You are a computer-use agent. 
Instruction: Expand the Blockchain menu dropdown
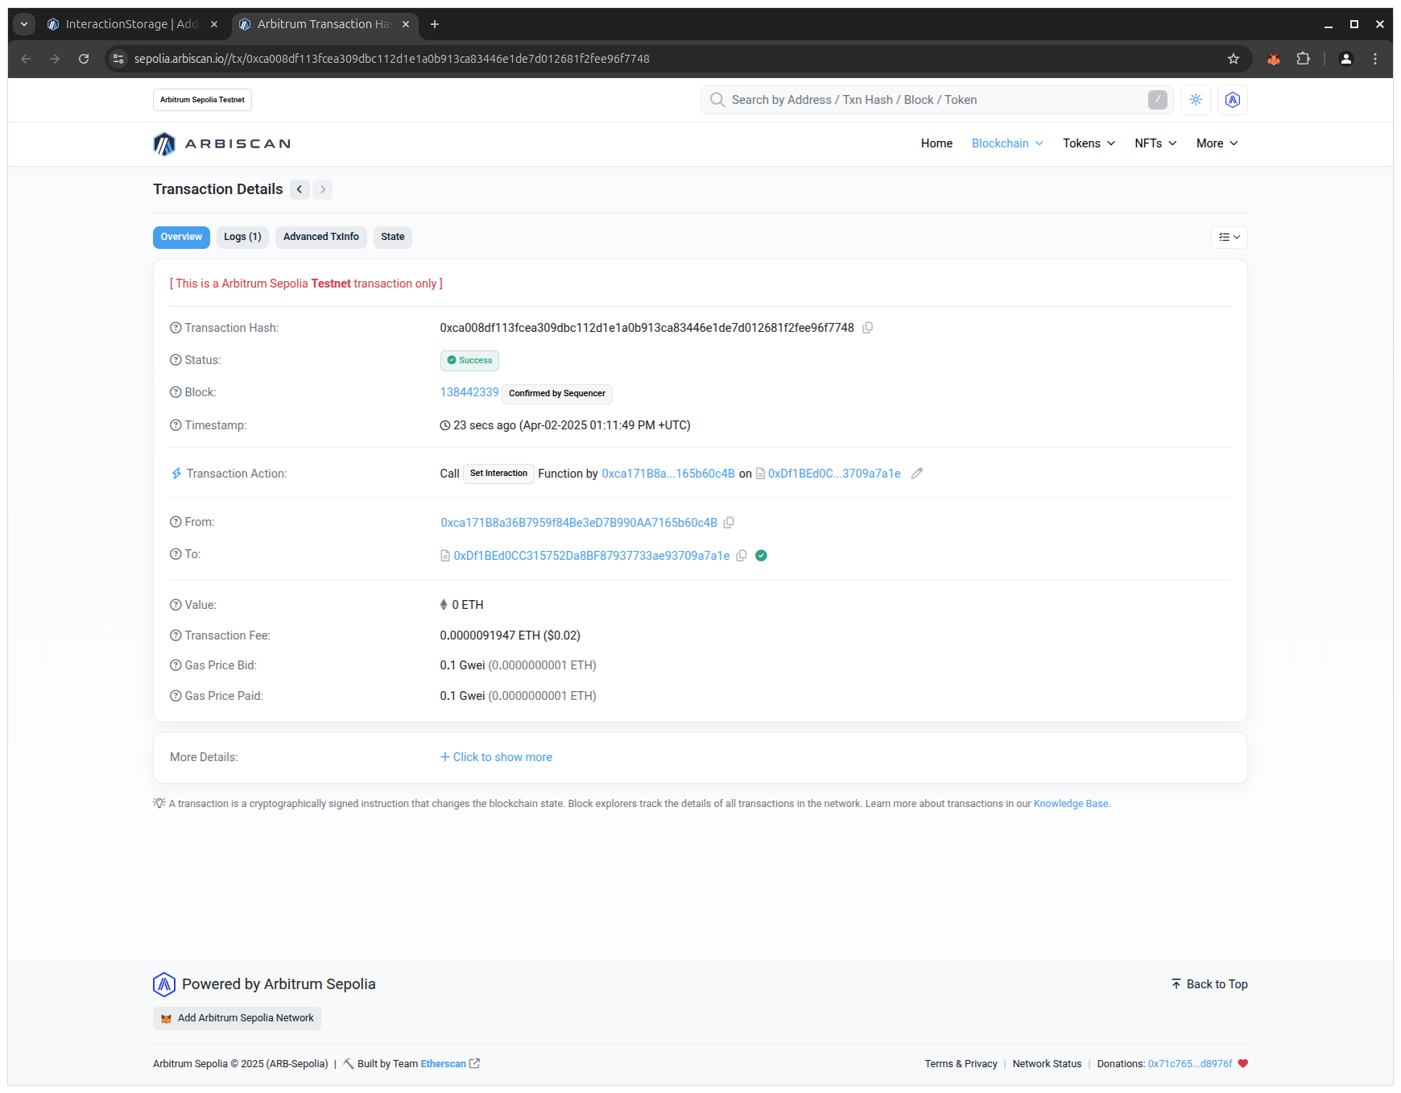(1007, 143)
